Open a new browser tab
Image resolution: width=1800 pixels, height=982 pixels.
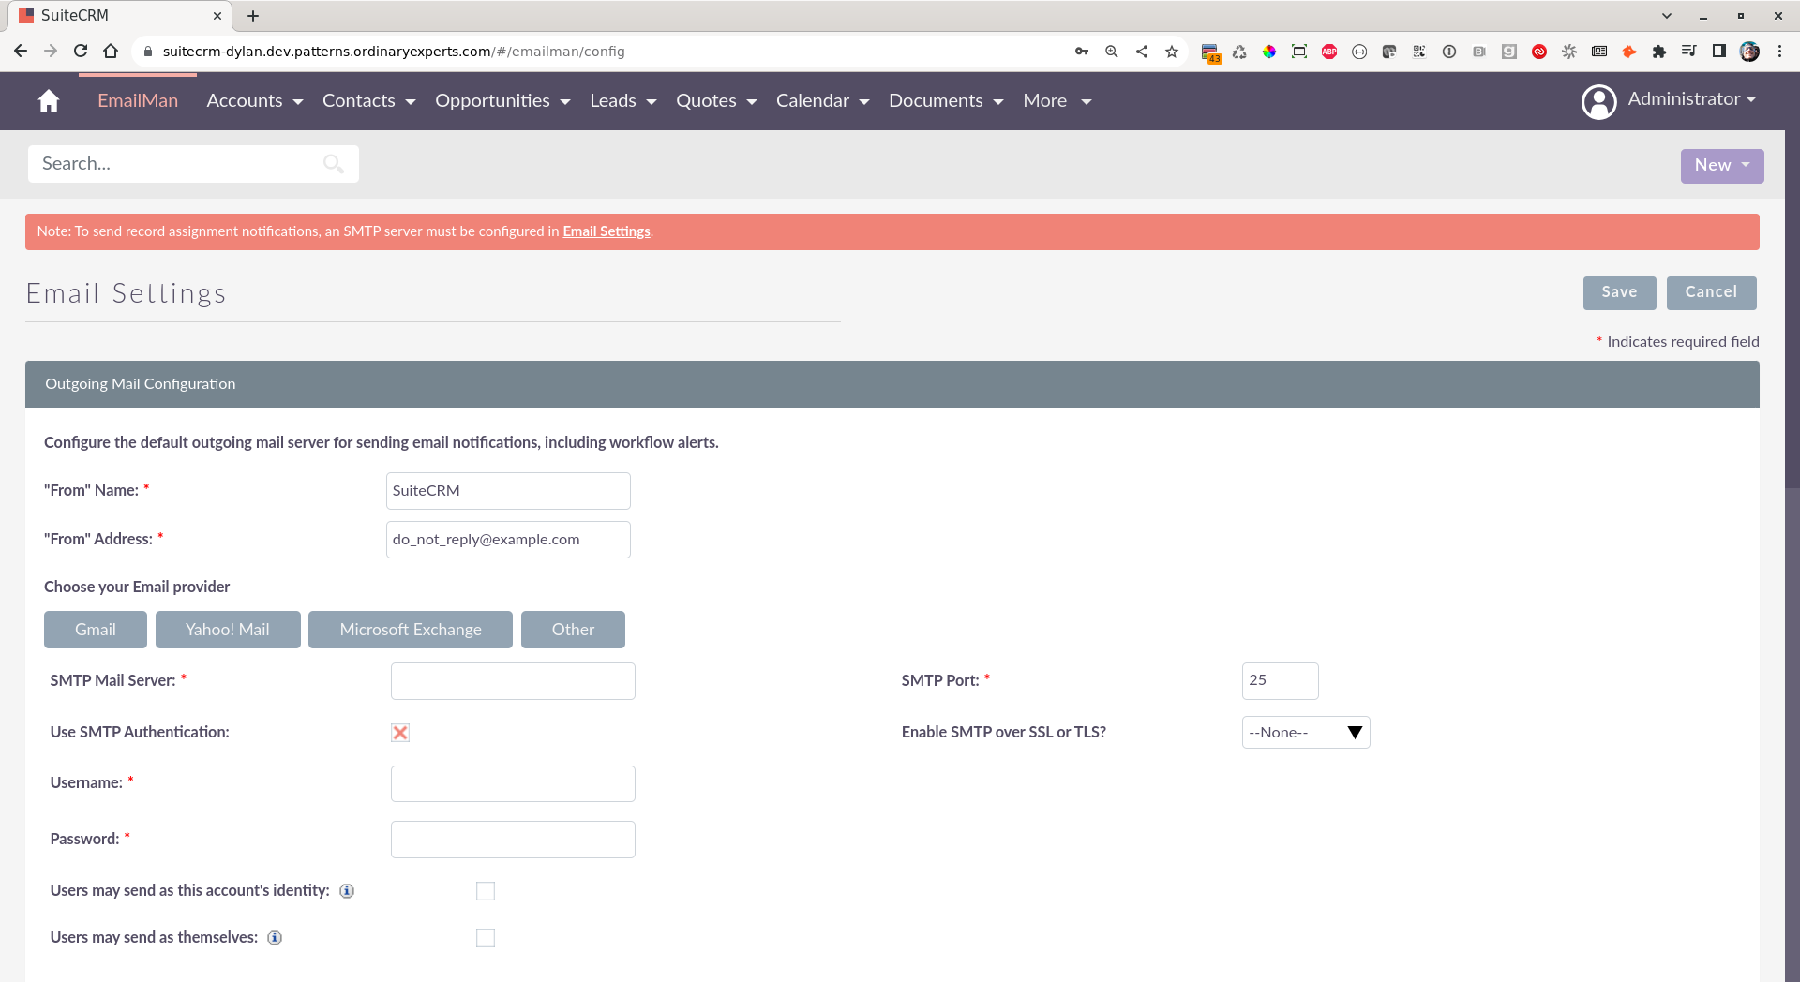point(253,16)
